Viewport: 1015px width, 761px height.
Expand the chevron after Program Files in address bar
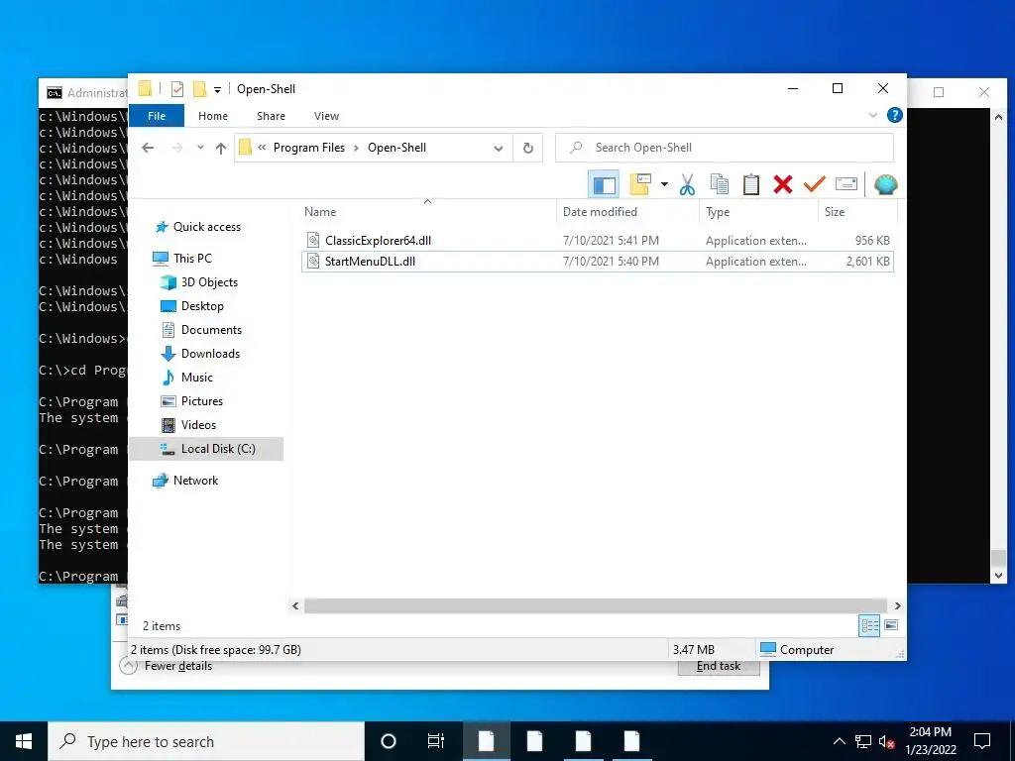tap(356, 149)
